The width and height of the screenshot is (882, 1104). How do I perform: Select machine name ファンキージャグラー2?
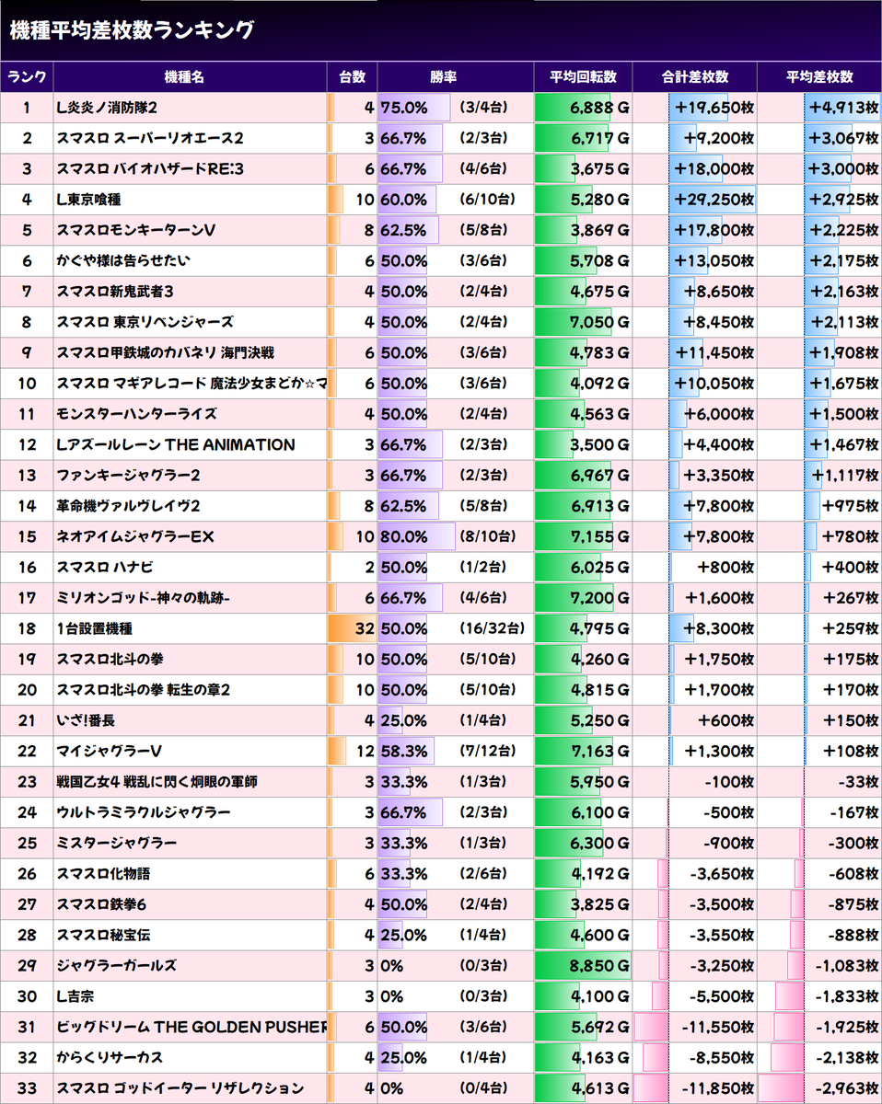tap(129, 476)
